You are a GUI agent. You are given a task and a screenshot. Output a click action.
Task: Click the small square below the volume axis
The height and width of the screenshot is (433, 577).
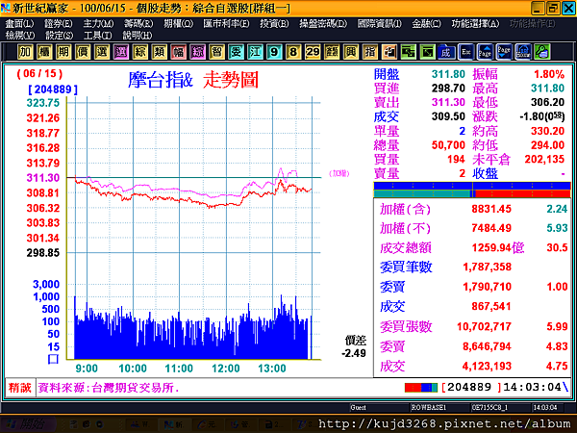(x=53, y=359)
